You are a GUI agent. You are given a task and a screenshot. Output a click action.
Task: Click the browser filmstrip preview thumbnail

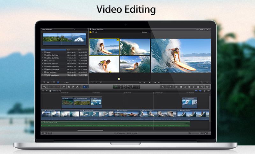coord(64,39)
